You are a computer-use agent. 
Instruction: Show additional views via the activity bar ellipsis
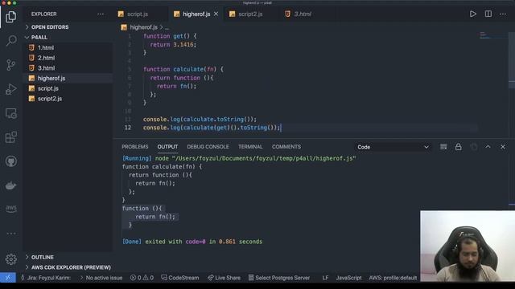tap(10, 234)
